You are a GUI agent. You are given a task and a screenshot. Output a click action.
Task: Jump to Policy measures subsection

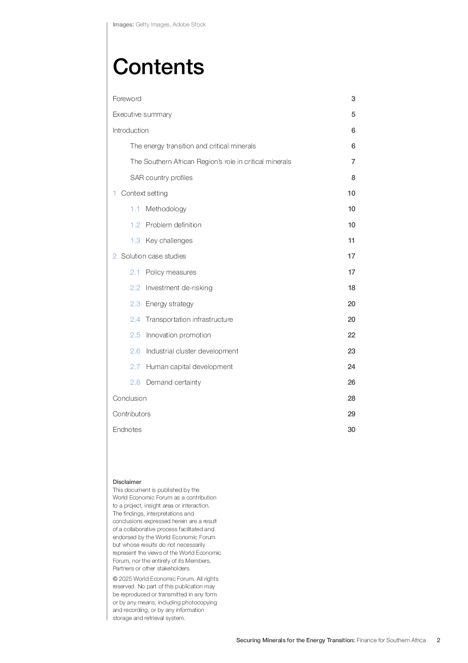click(x=171, y=272)
